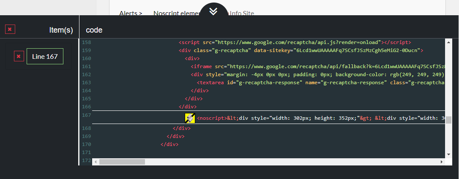Click line number 172

click(86, 160)
